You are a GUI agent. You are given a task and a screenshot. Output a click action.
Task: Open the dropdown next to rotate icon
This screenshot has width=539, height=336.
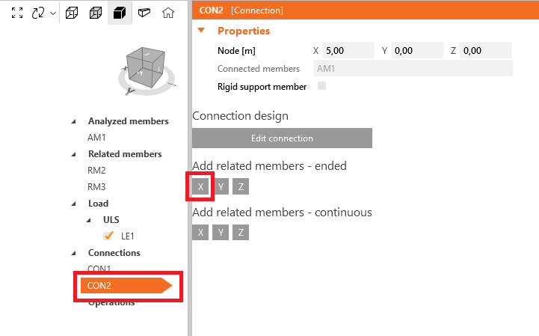coord(52,13)
